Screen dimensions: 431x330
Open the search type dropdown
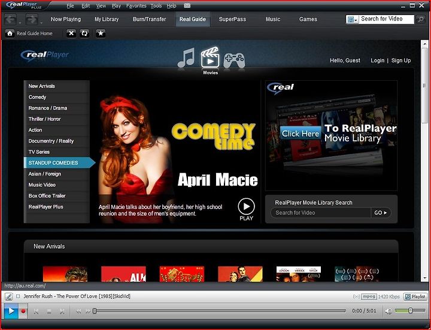(352, 19)
